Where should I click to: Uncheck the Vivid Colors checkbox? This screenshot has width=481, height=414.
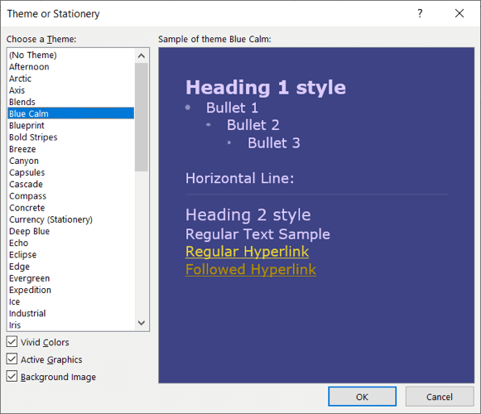pyautogui.click(x=12, y=342)
